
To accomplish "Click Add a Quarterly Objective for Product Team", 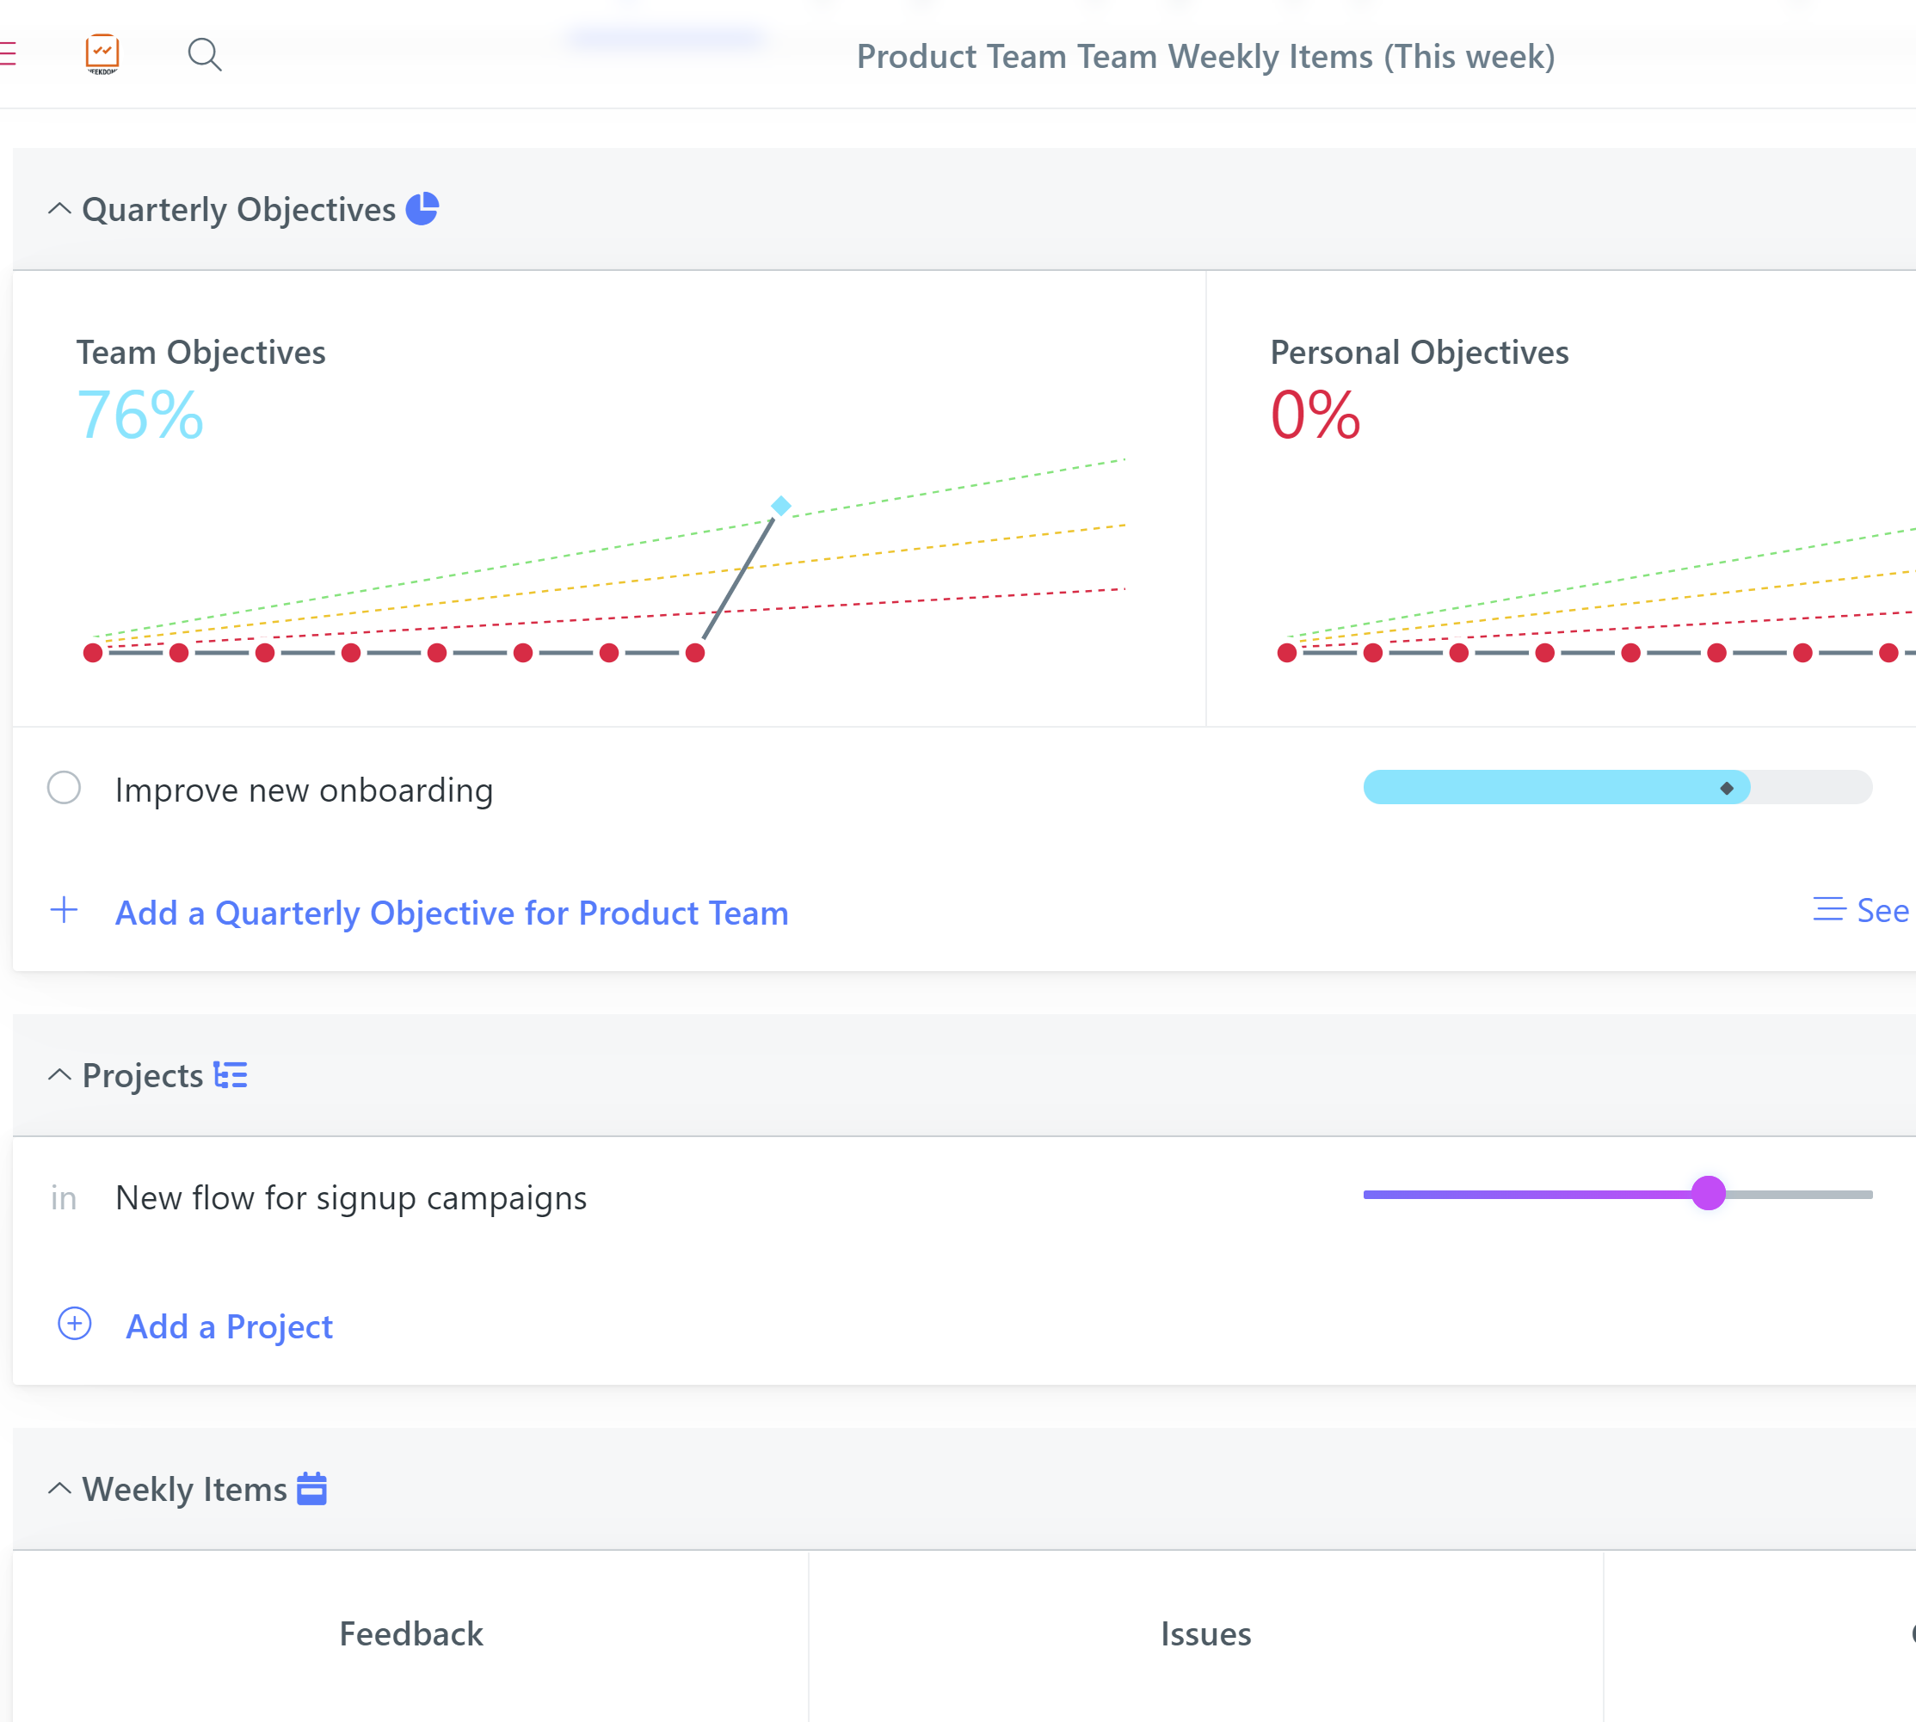I will click(x=452, y=913).
